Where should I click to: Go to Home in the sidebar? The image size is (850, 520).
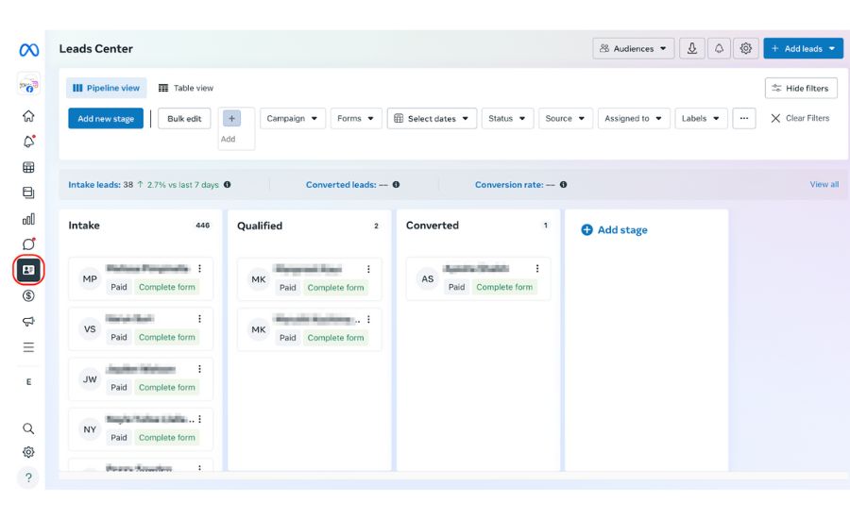(28, 116)
